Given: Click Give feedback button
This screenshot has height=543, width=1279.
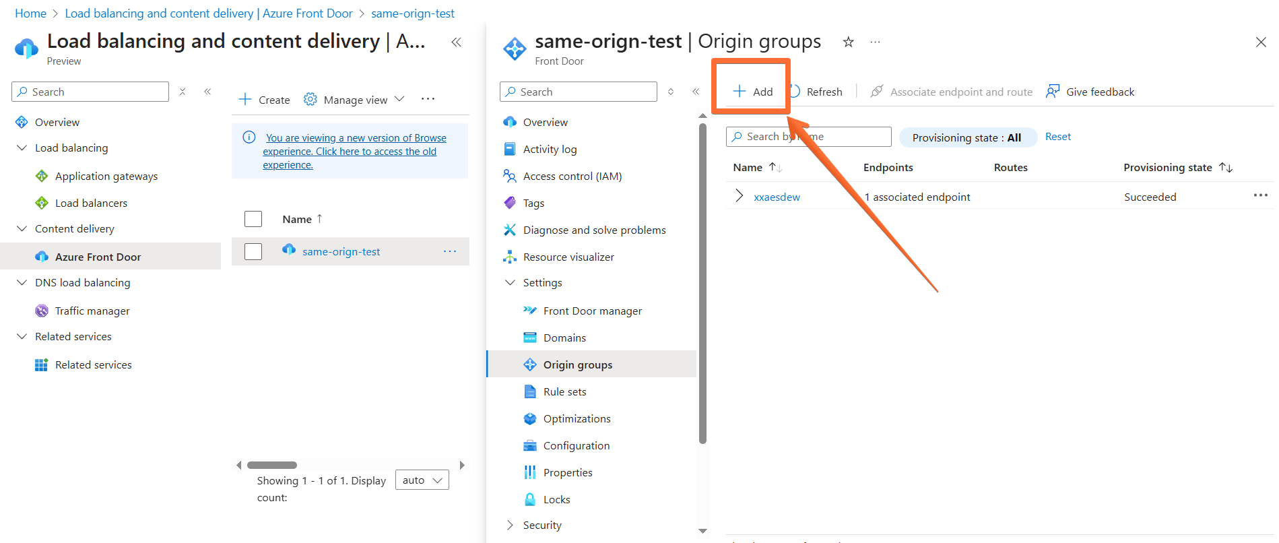Looking at the screenshot, I should [1090, 92].
